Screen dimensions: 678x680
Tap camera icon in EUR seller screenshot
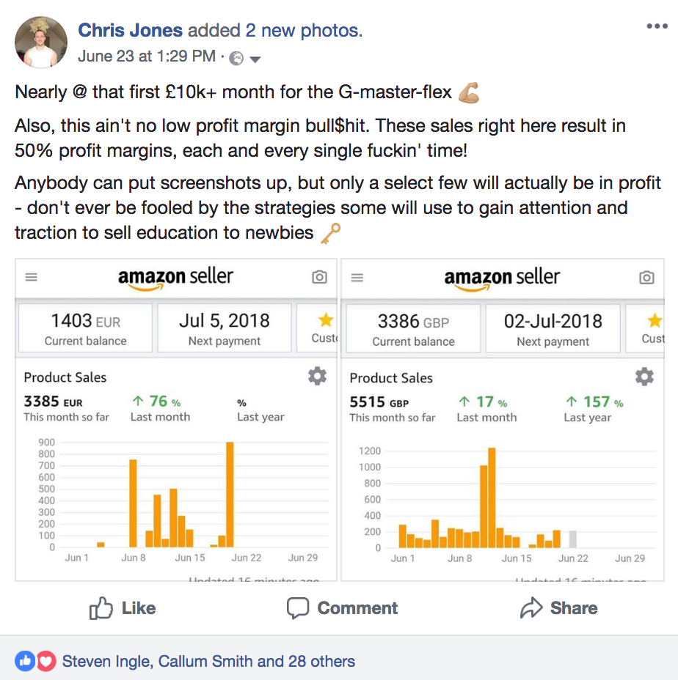coord(320,277)
